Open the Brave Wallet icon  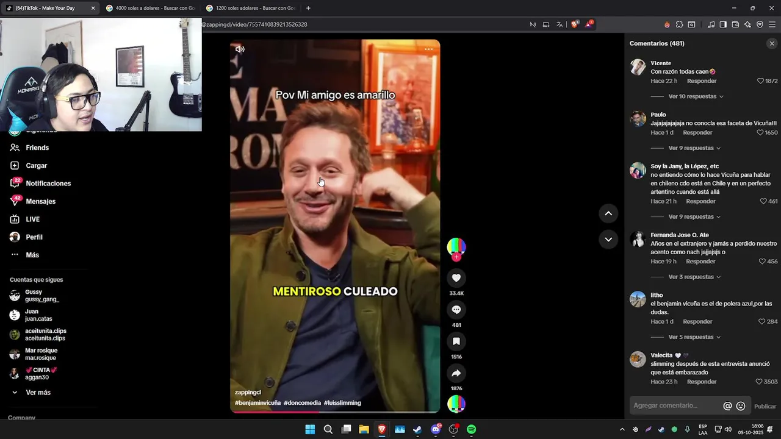735,24
